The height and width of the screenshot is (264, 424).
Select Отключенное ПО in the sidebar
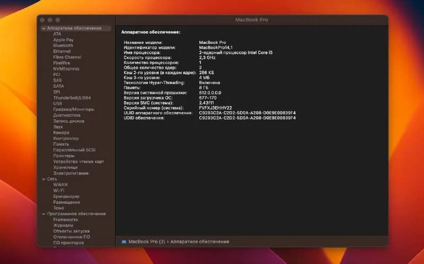tap(72, 237)
